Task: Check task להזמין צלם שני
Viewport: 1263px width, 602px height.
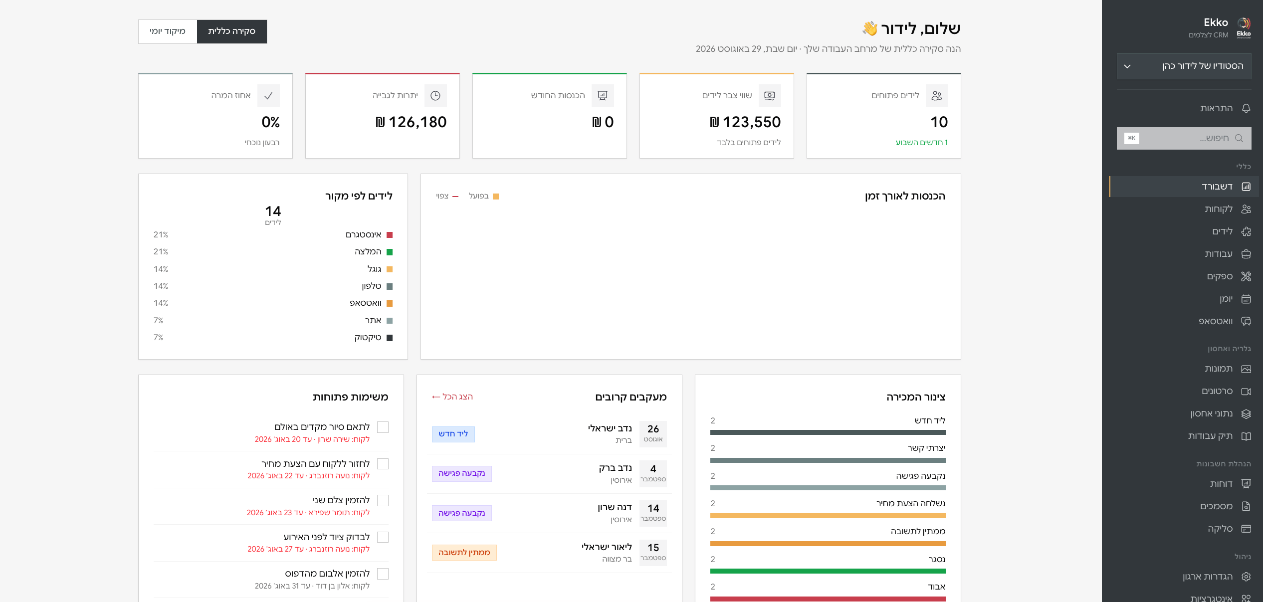Action: 383,500
